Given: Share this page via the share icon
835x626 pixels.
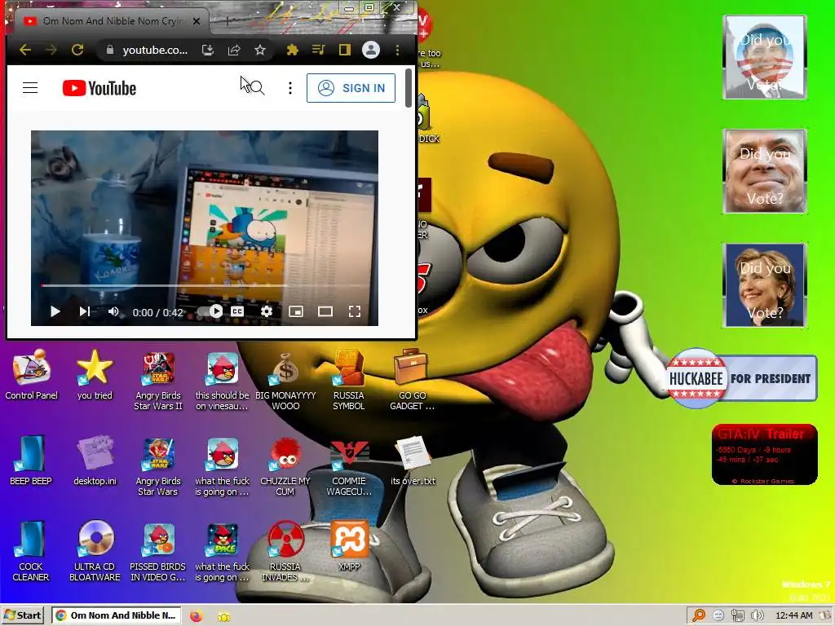Looking at the screenshot, I should coord(234,50).
